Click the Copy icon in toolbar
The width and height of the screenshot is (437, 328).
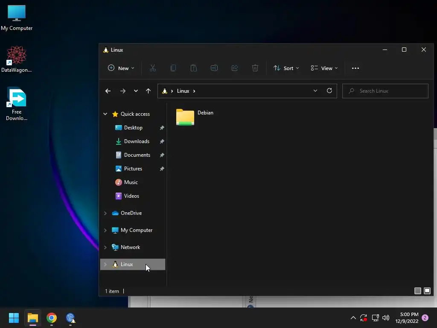coord(173,68)
